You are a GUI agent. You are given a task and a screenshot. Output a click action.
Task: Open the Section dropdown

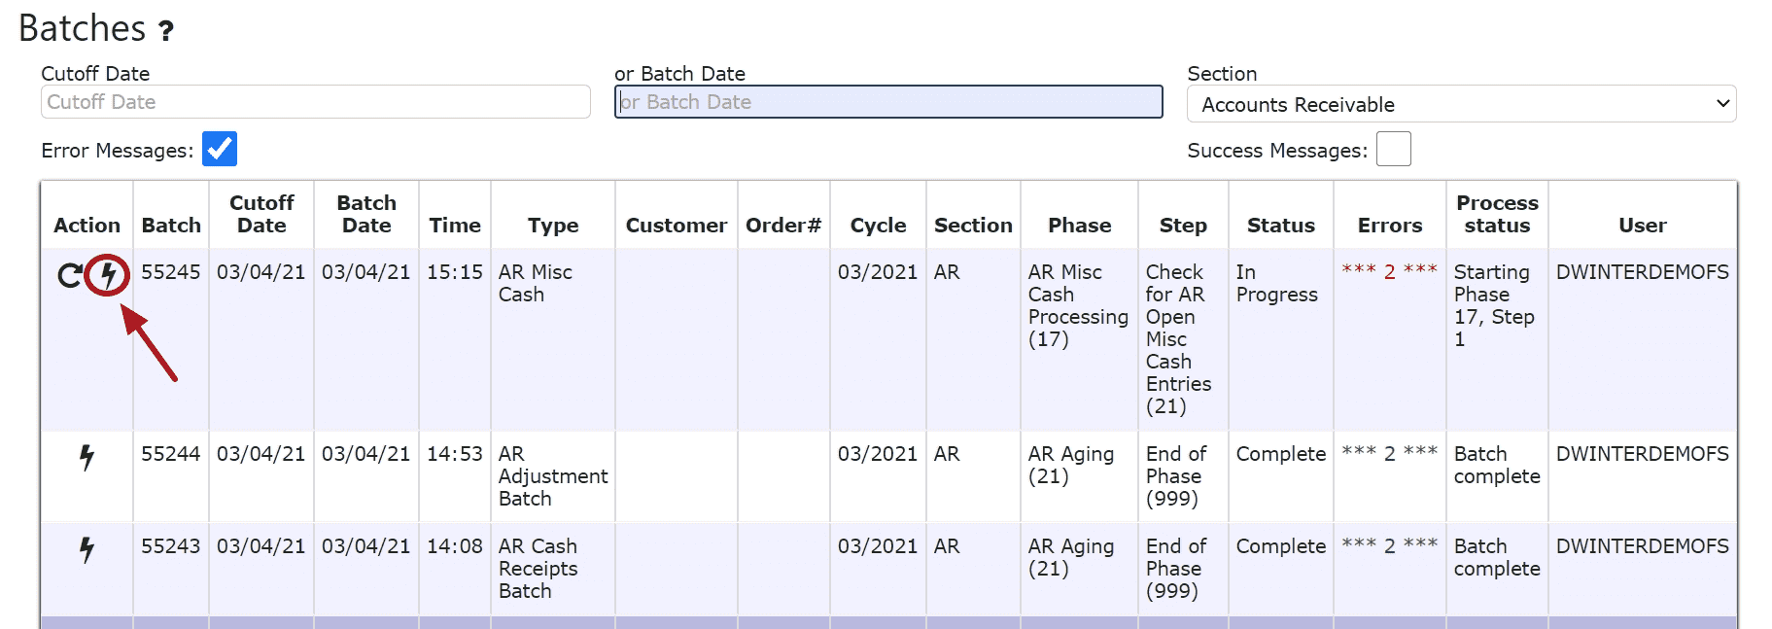click(x=1461, y=104)
